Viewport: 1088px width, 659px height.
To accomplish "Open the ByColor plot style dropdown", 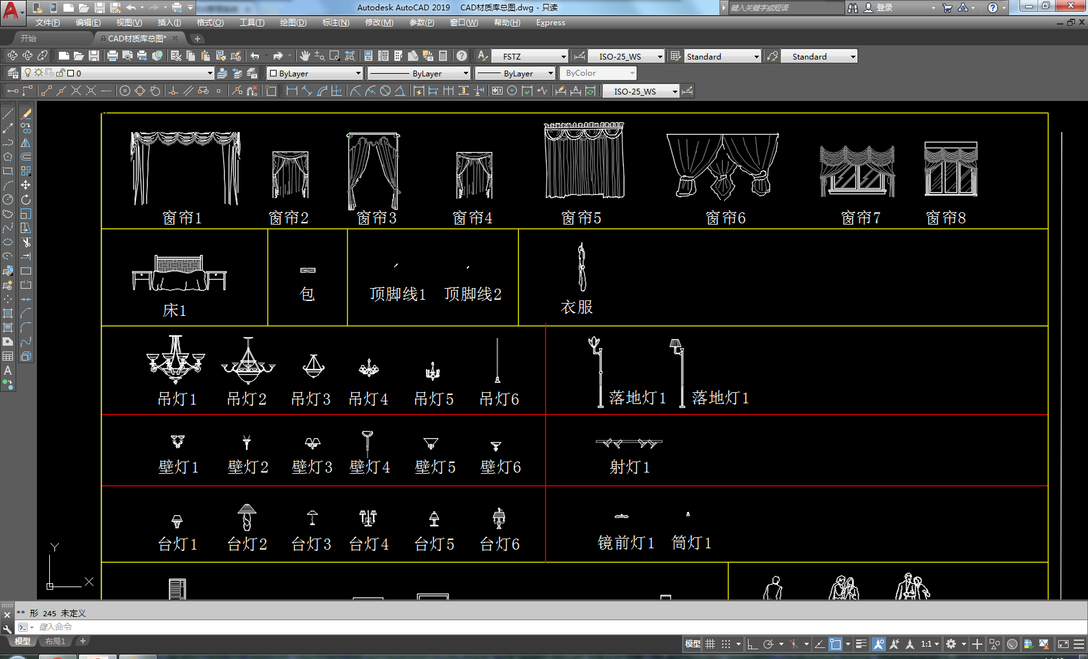I will click(x=598, y=73).
